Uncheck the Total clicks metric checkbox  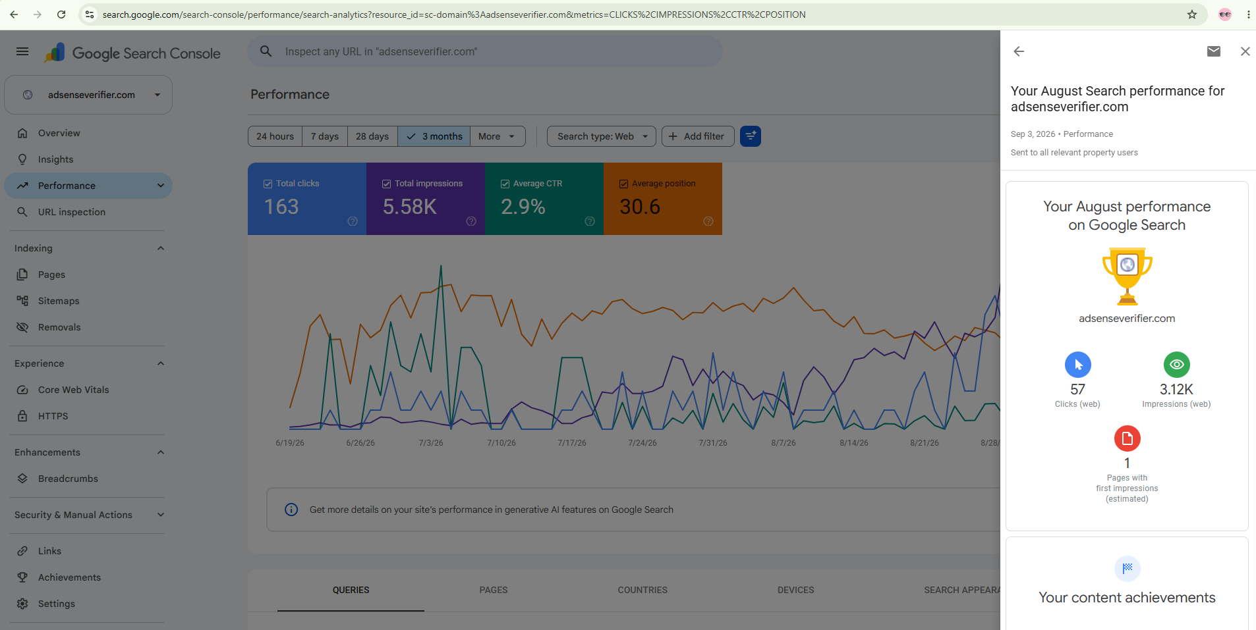point(268,184)
